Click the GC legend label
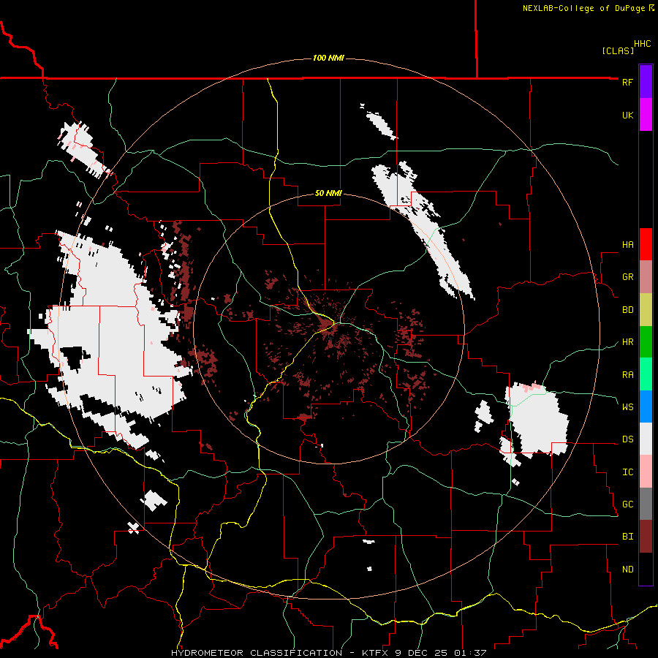The height and width of the screenshot is (658, 658). [x=627, y=504]
